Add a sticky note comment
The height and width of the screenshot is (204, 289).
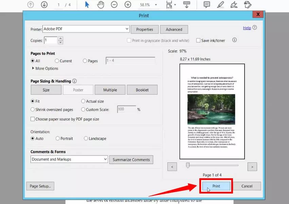point(206,5)
